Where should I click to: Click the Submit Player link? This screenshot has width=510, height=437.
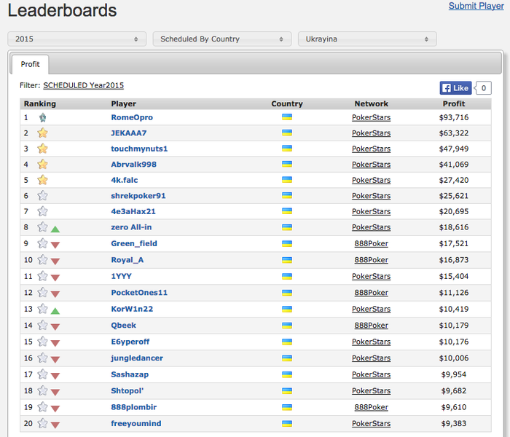(476, 6)
